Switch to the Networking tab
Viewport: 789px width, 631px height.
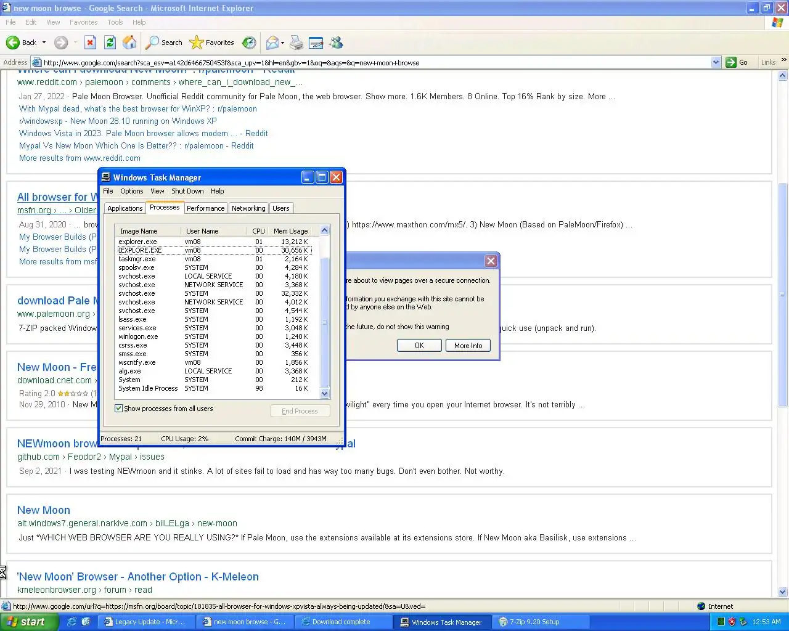point(248,208)
